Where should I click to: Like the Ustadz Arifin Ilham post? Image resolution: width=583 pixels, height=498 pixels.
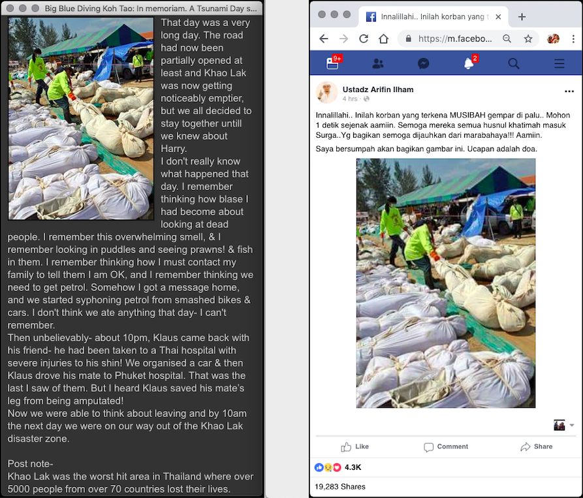click(x=355, y=446)
